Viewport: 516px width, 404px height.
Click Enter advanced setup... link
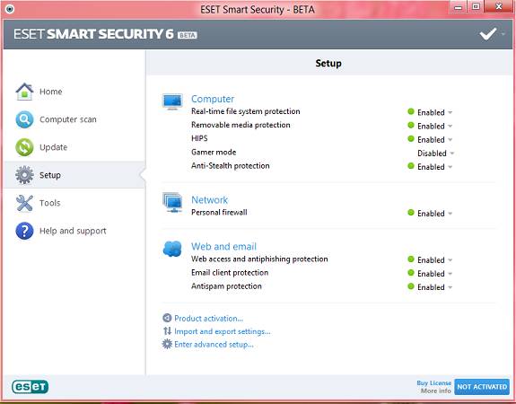[x=214, y=345]
